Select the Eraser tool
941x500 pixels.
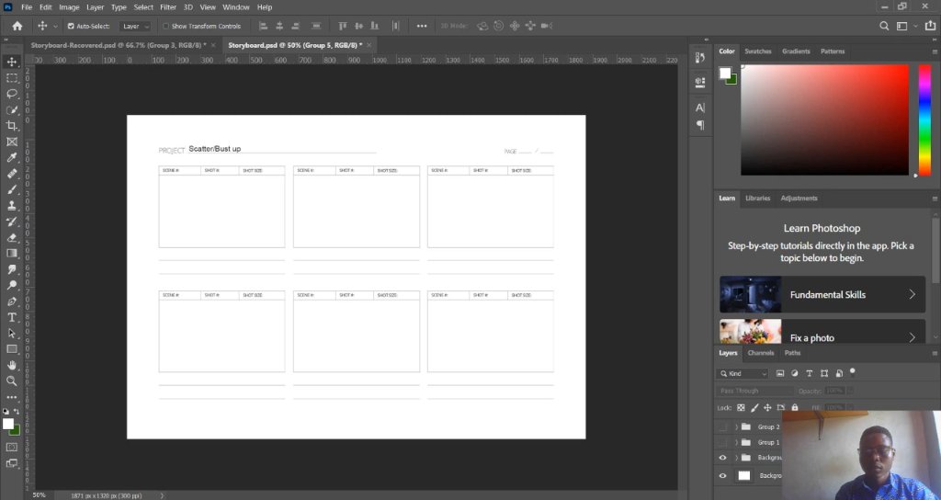click(x=11, y=237)
